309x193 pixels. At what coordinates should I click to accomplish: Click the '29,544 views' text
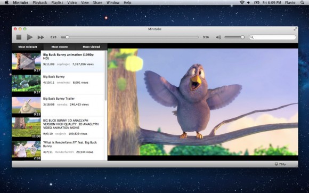coord(85,152)
